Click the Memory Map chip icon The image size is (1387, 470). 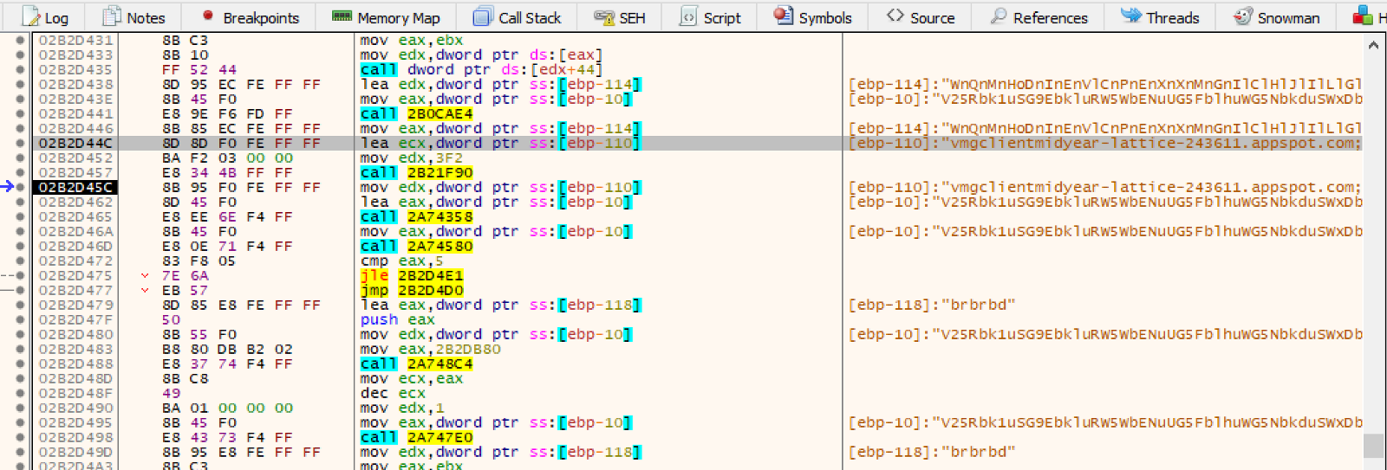(342, 17)
